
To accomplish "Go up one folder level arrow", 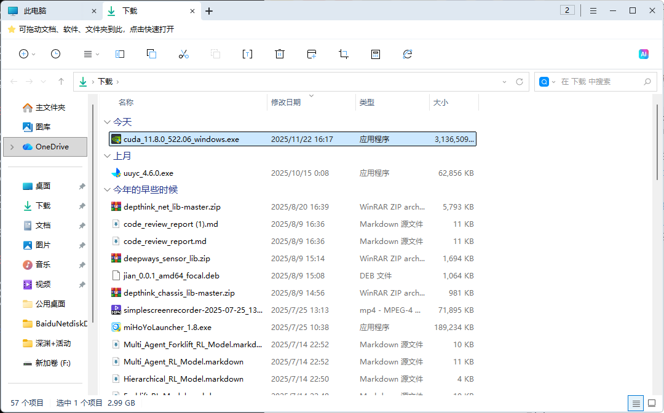I will click(61, 81).
